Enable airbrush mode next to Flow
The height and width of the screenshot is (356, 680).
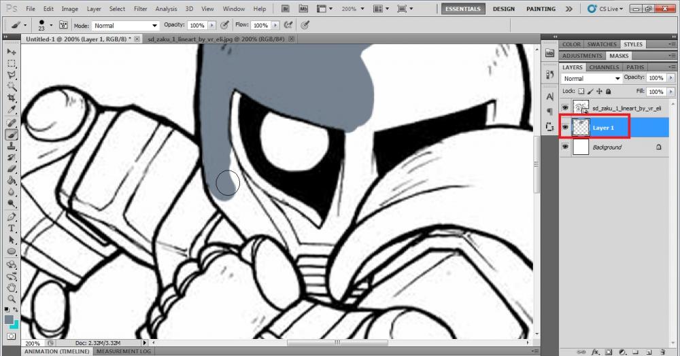288,25
